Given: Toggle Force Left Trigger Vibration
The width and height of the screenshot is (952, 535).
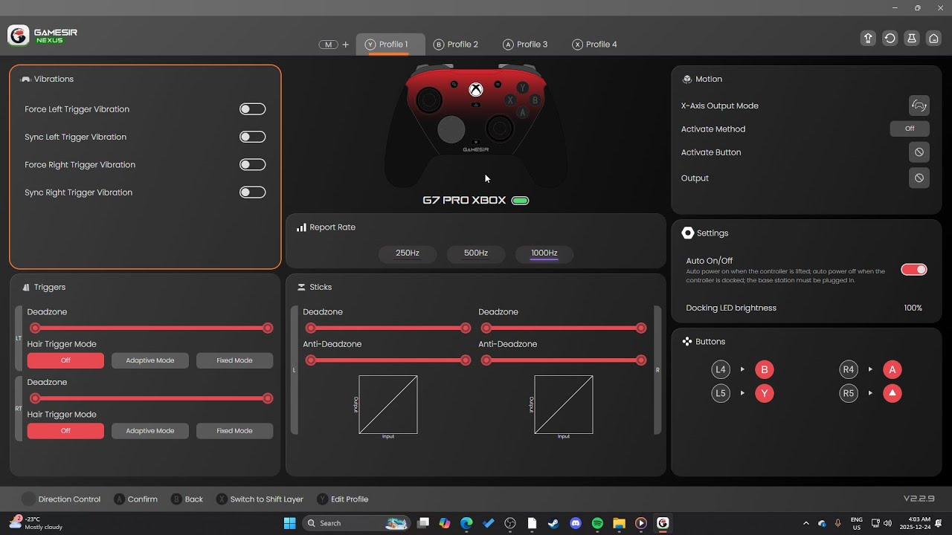Looking at the screenshot, I should pos(252,109).
